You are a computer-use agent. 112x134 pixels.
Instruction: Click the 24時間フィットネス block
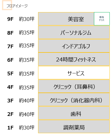[74, 59]
